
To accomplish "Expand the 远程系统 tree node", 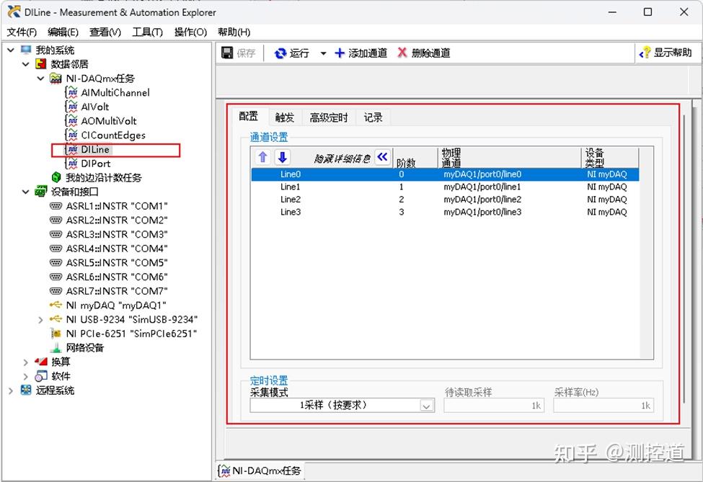I will [x=11, y=390].
